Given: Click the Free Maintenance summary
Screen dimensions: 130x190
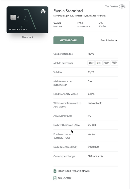Looking at the screenshot, I should (x=84, y=25).
